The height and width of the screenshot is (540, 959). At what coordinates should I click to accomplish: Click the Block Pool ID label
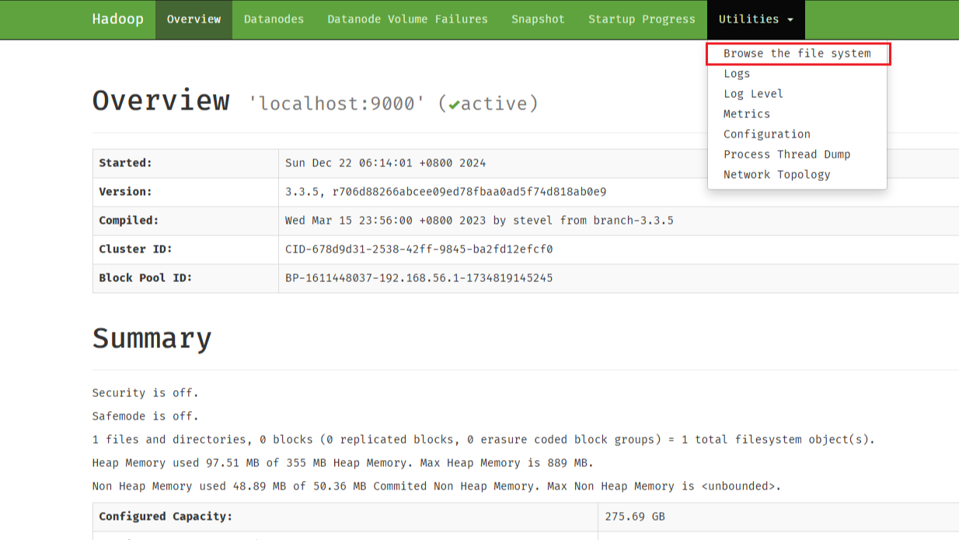[x=145, y=278]
